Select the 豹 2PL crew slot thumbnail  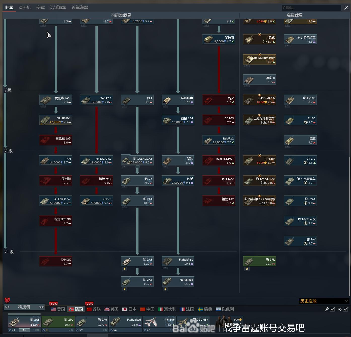[x=58, y=322]
